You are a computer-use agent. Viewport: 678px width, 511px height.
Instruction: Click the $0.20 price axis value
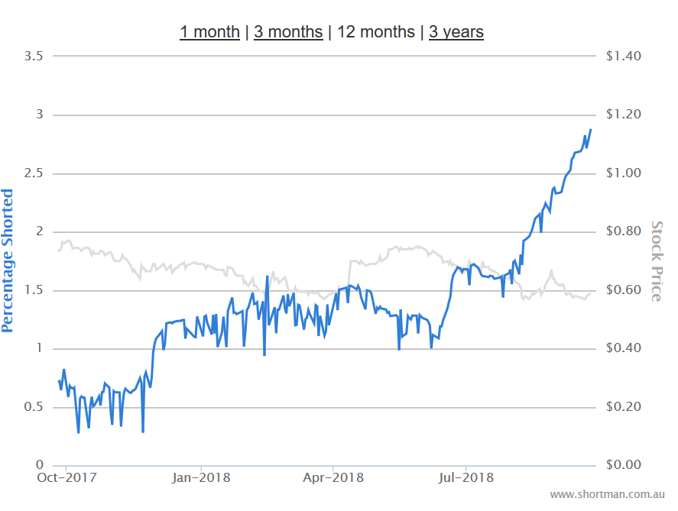click(x=624, y=406)
